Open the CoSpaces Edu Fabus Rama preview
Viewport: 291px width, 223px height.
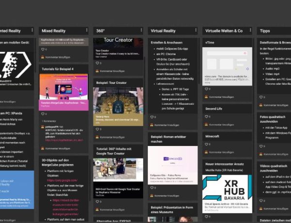tap(173, 158)
